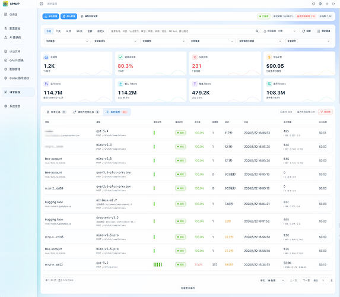Open the third filter dropdown in filter row
The image size is (340, 297).
point(164,41)
